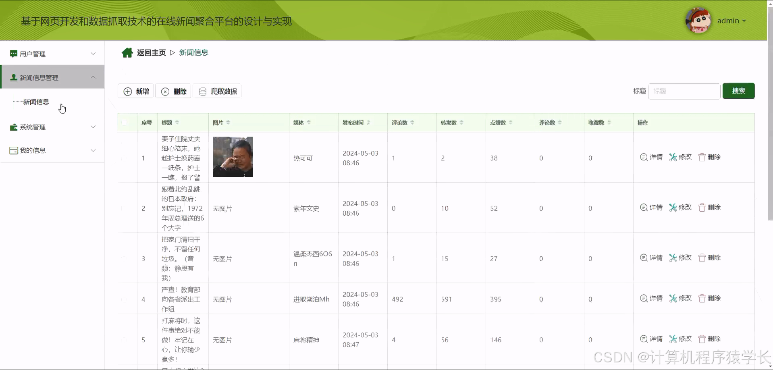Click 修改 for row 3 温柔杰西
This screenshot has width=773, height=370.
click(680, 258)
